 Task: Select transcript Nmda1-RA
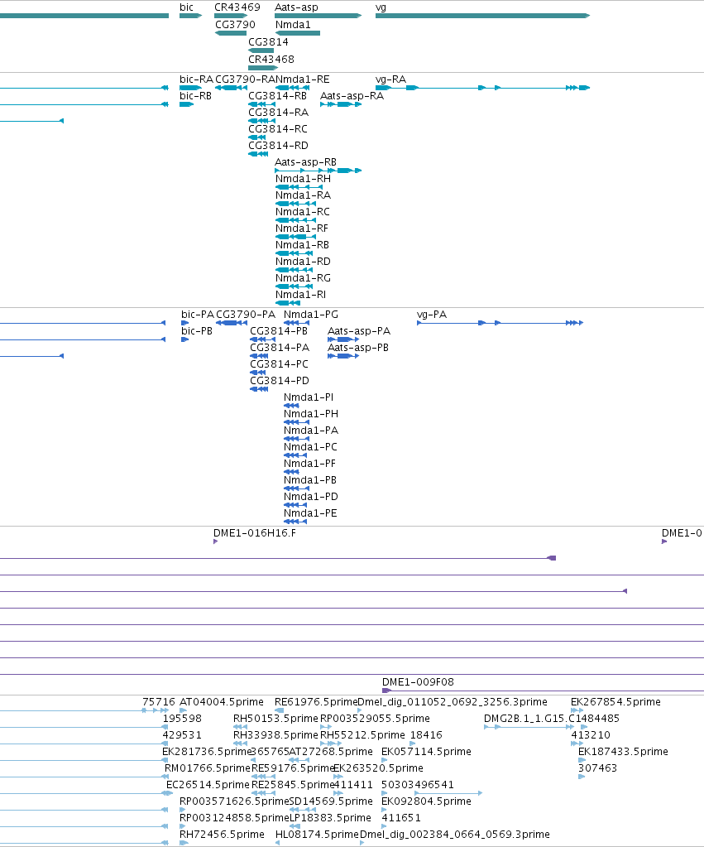point(296,204)
